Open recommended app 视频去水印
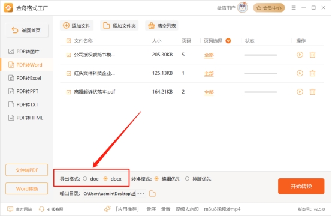Image resolution: width=332 pixels, height=216 pixels. (187, 209)
